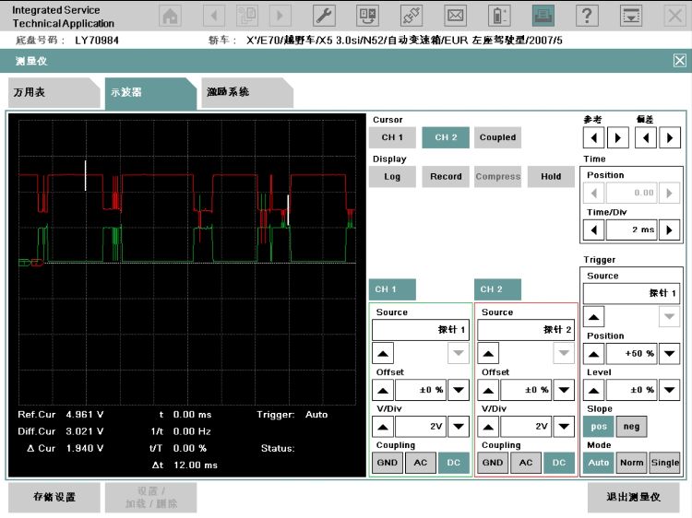
Task: Increase CH 2 Offset
Action: point(488,390)
